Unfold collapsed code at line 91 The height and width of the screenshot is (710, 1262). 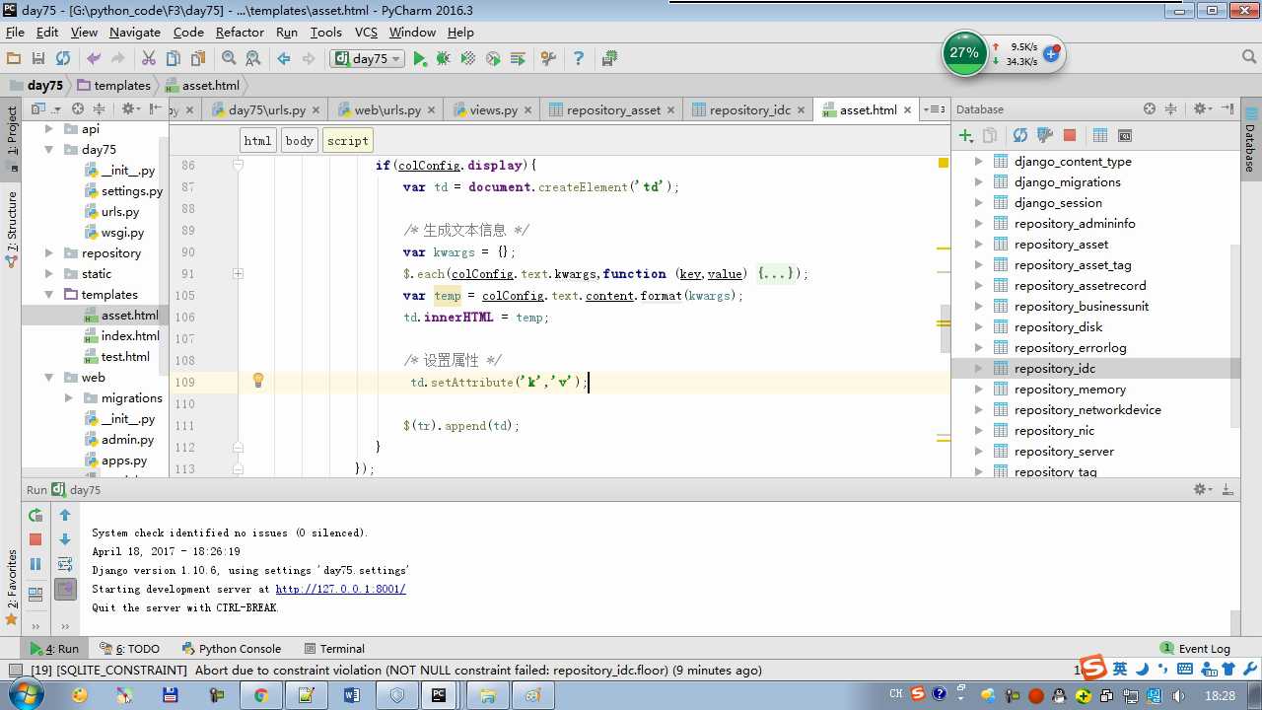[239, 273]
